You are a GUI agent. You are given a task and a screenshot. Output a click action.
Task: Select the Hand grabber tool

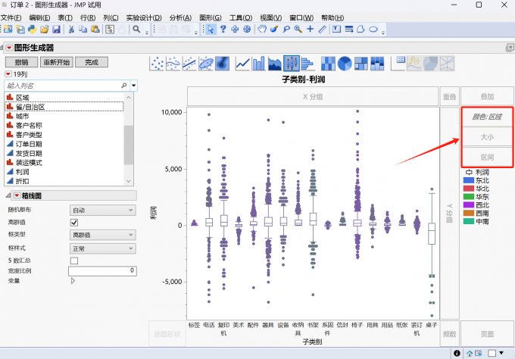262,30
